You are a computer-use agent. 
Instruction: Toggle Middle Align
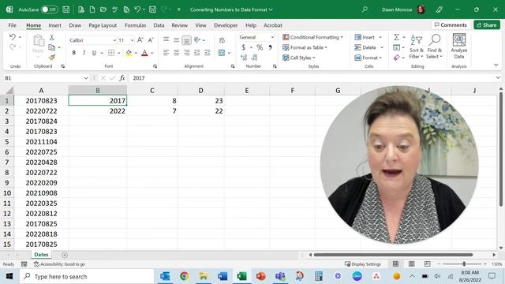point(177,39)
